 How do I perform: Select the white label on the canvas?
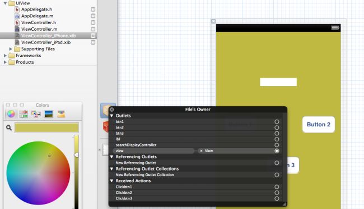278,82
